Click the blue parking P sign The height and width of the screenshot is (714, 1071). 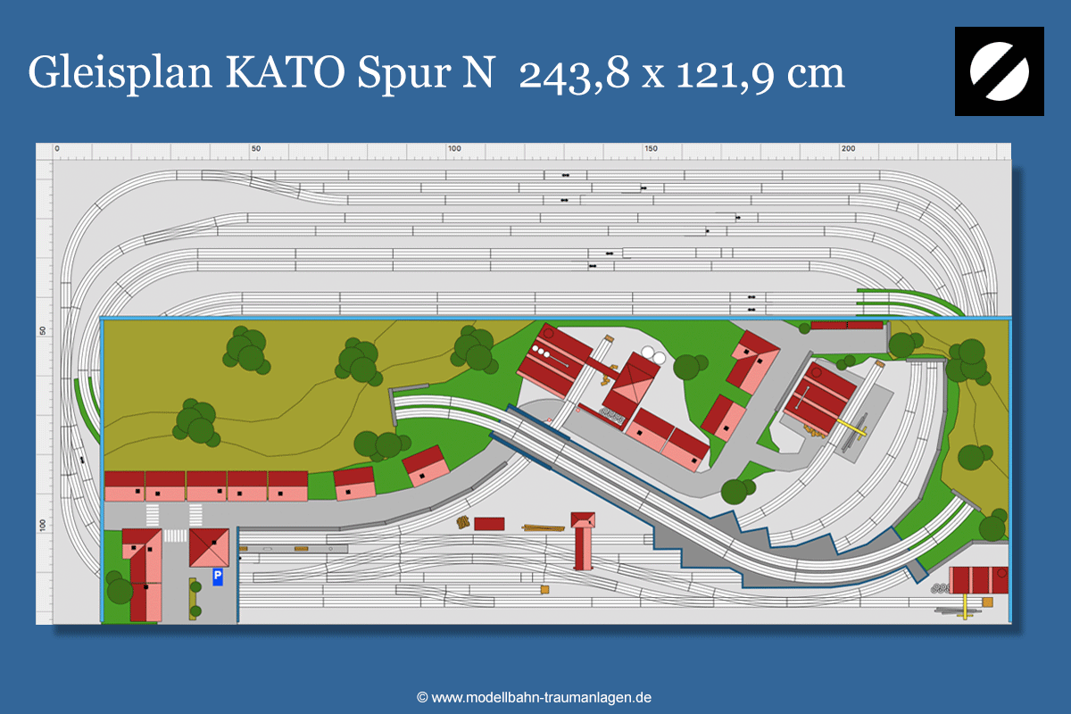coord(217,577)
